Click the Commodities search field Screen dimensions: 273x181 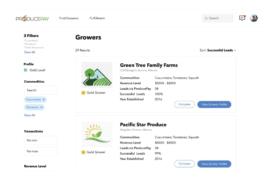coord(41,90)
